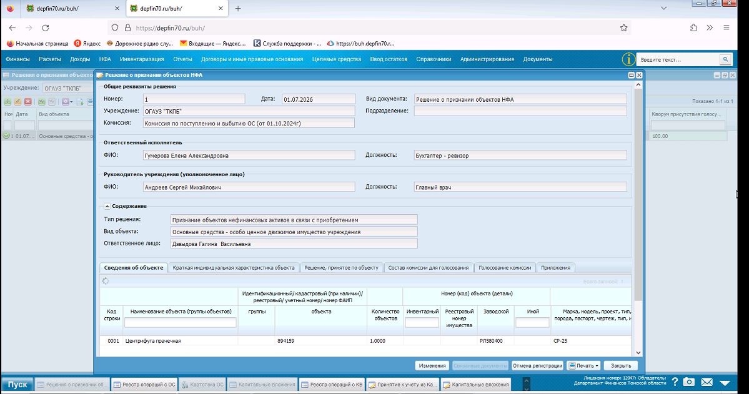Image resolution: width=749 pixels, height=394 pixels.
Task: Click the Изменения button
Action: (x=432, y=366)
